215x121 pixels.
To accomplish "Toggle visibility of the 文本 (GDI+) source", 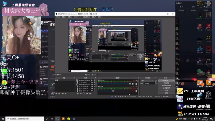I will pos(92,82).
